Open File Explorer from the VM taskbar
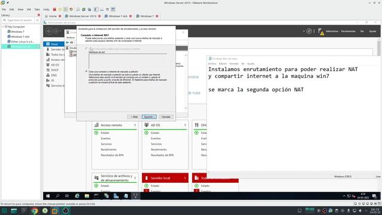The height and width of the screenshot is (215, 382). click(87, 196)
